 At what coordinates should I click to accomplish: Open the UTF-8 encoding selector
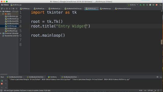150,90
